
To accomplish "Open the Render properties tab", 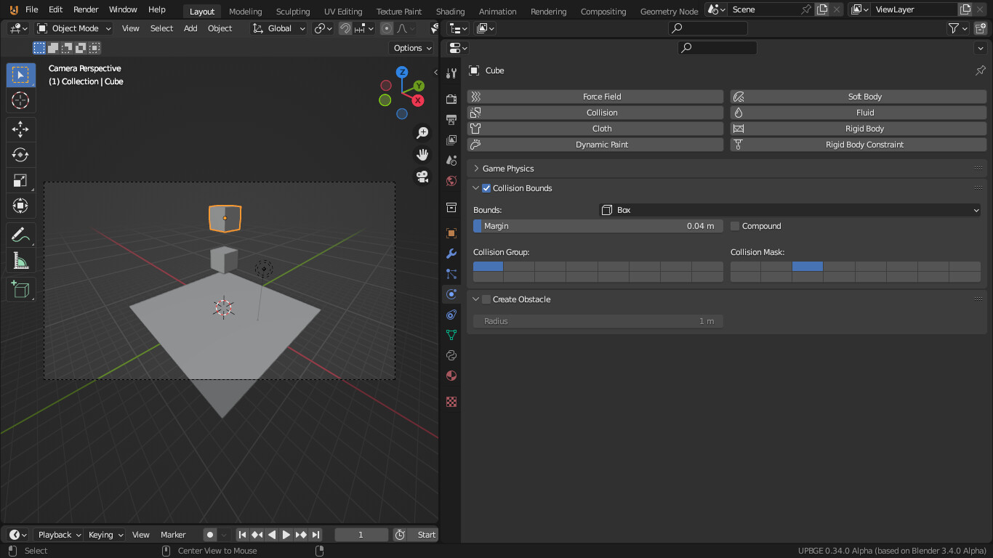I will 451,100.
